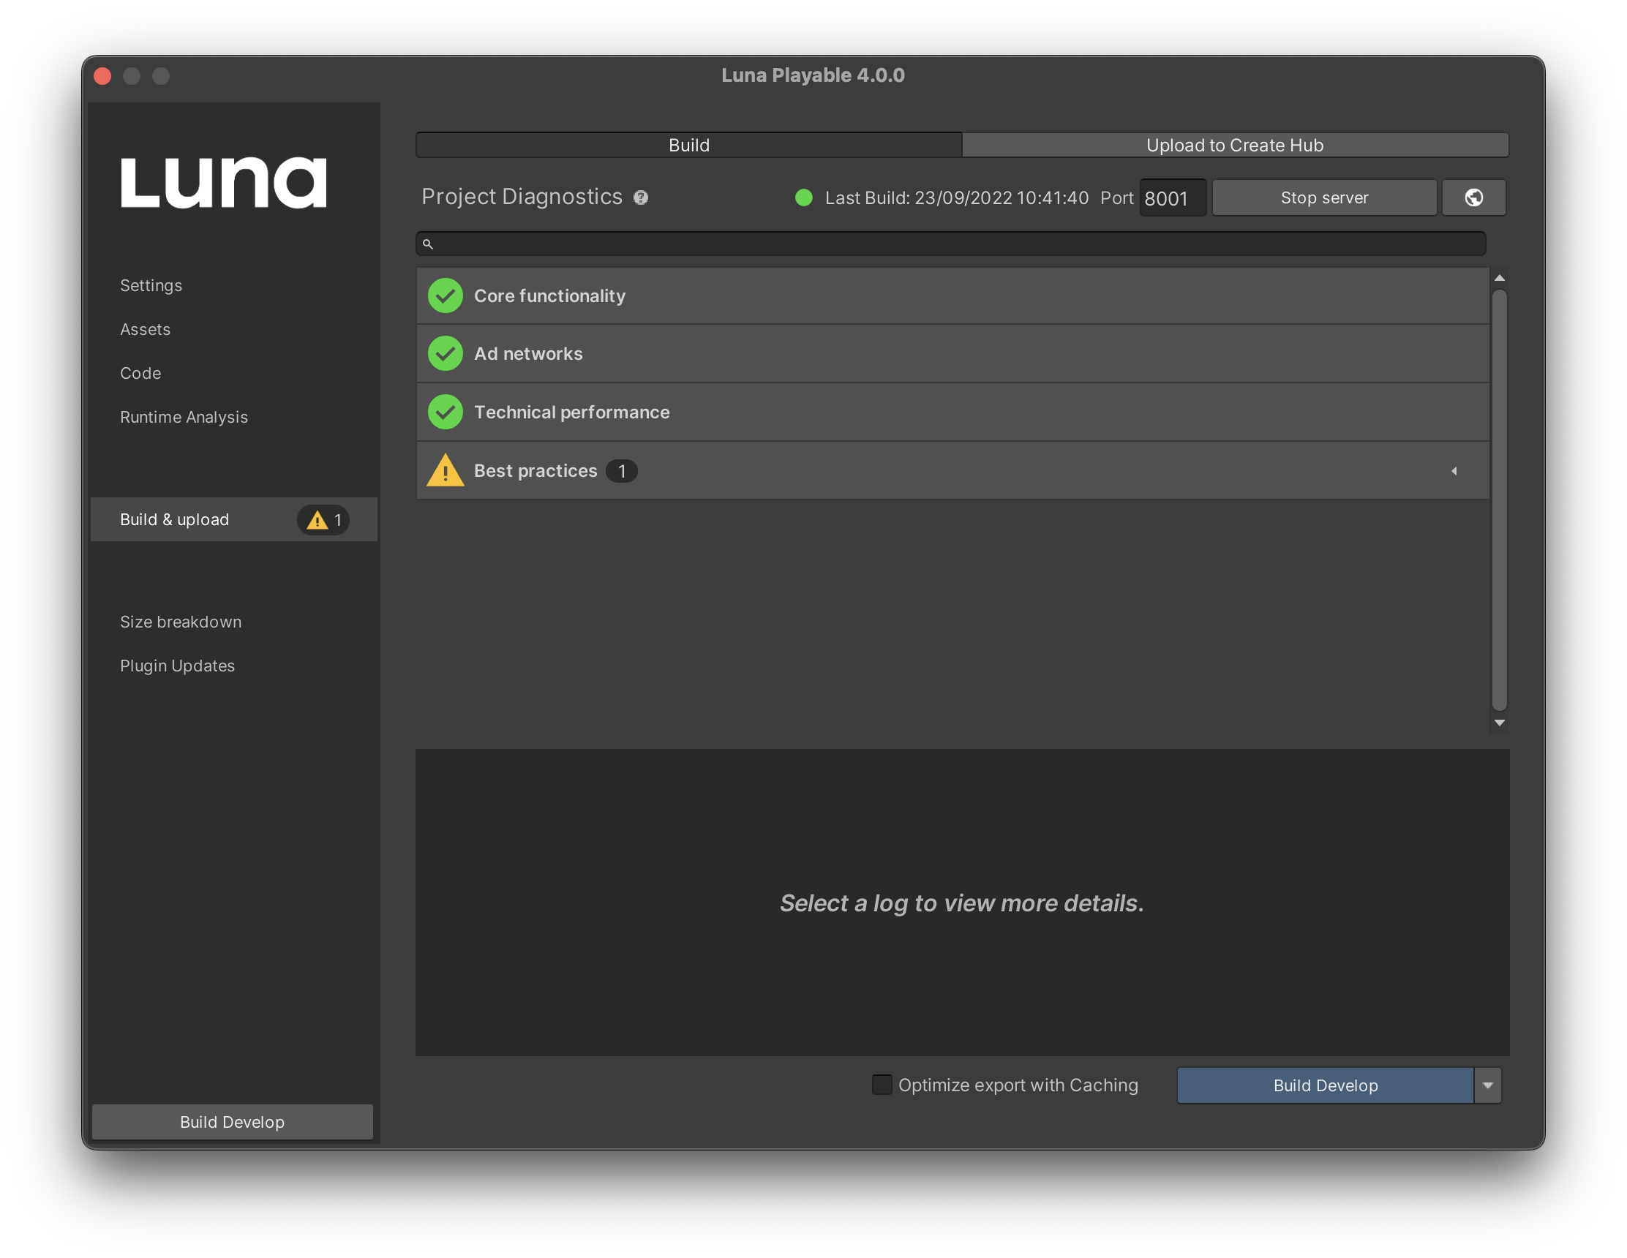Select the Core functionality row
This screenshot has height=1258, width=1627.
point(952,295)
